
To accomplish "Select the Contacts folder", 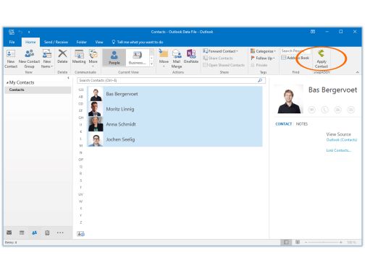I will [38, 90].
